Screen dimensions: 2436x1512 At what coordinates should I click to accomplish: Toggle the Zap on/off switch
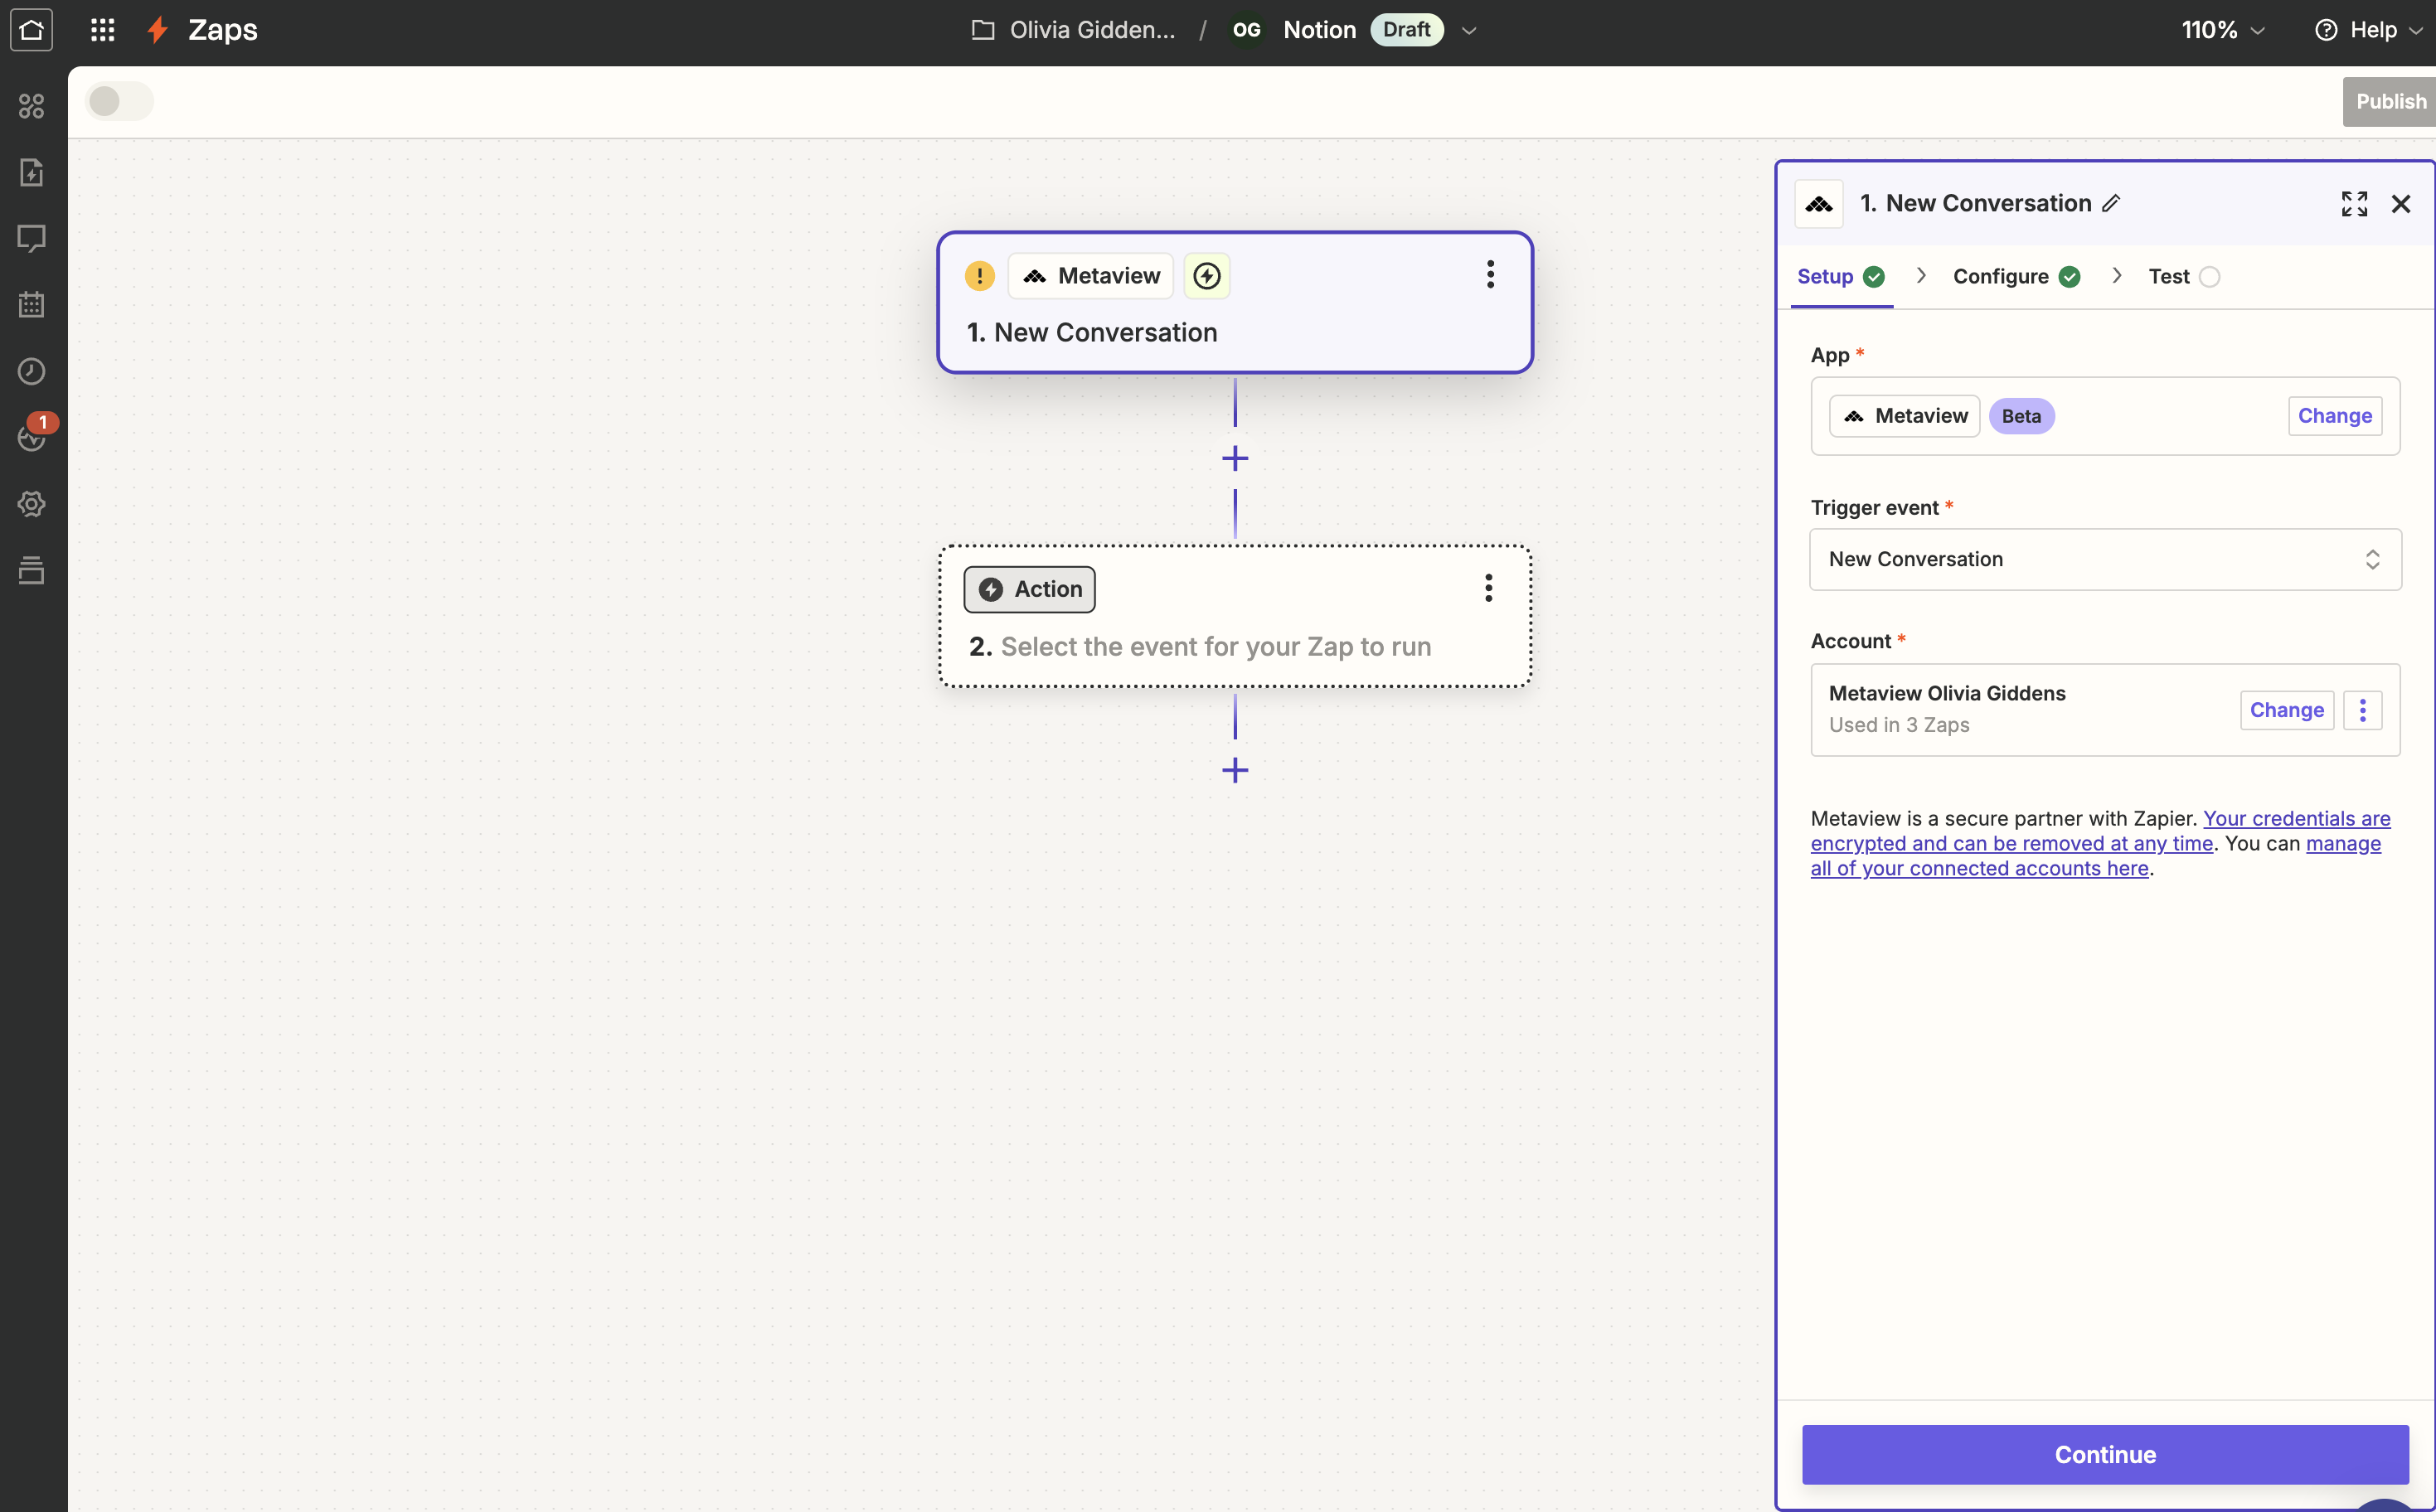tap(119, 101)
